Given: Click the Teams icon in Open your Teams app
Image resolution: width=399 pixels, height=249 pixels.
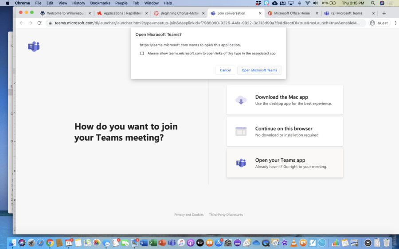Looking at the screenshot, I should point(241,163).
